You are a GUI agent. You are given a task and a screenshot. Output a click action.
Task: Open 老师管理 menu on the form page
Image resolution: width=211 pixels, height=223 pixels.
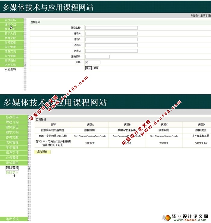click(x=12, y=42)
